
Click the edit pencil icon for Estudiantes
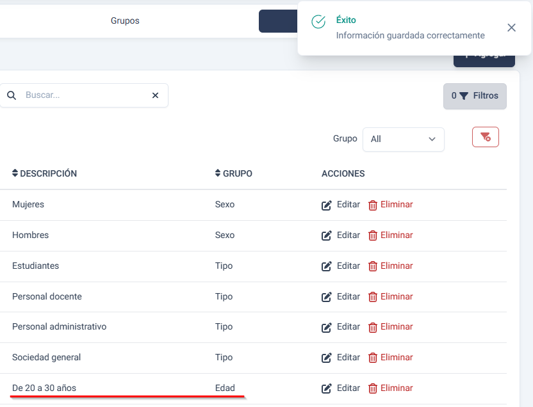pos(327,266)
